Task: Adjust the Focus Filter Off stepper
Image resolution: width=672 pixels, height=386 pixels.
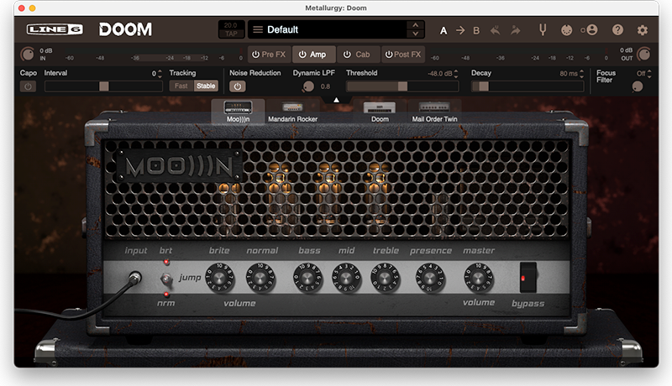Action: (x=649, y=74)
